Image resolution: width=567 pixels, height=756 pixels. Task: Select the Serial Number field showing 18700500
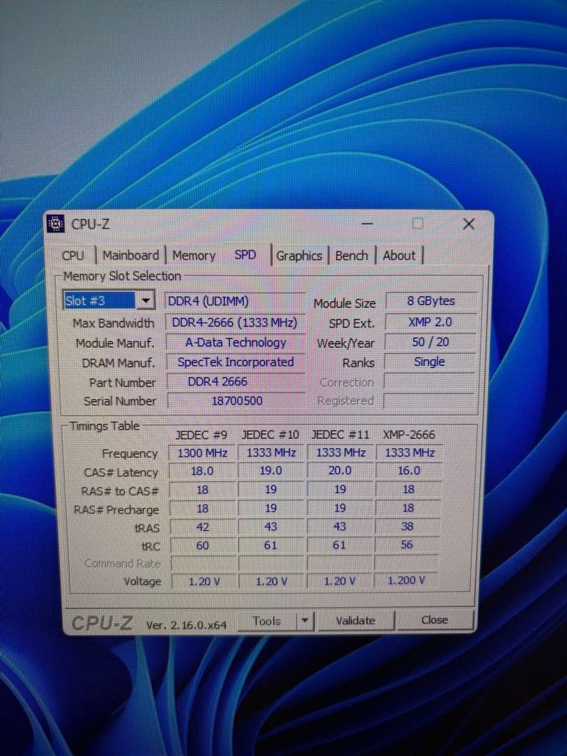pyautogui.click(x=236, y=400)
